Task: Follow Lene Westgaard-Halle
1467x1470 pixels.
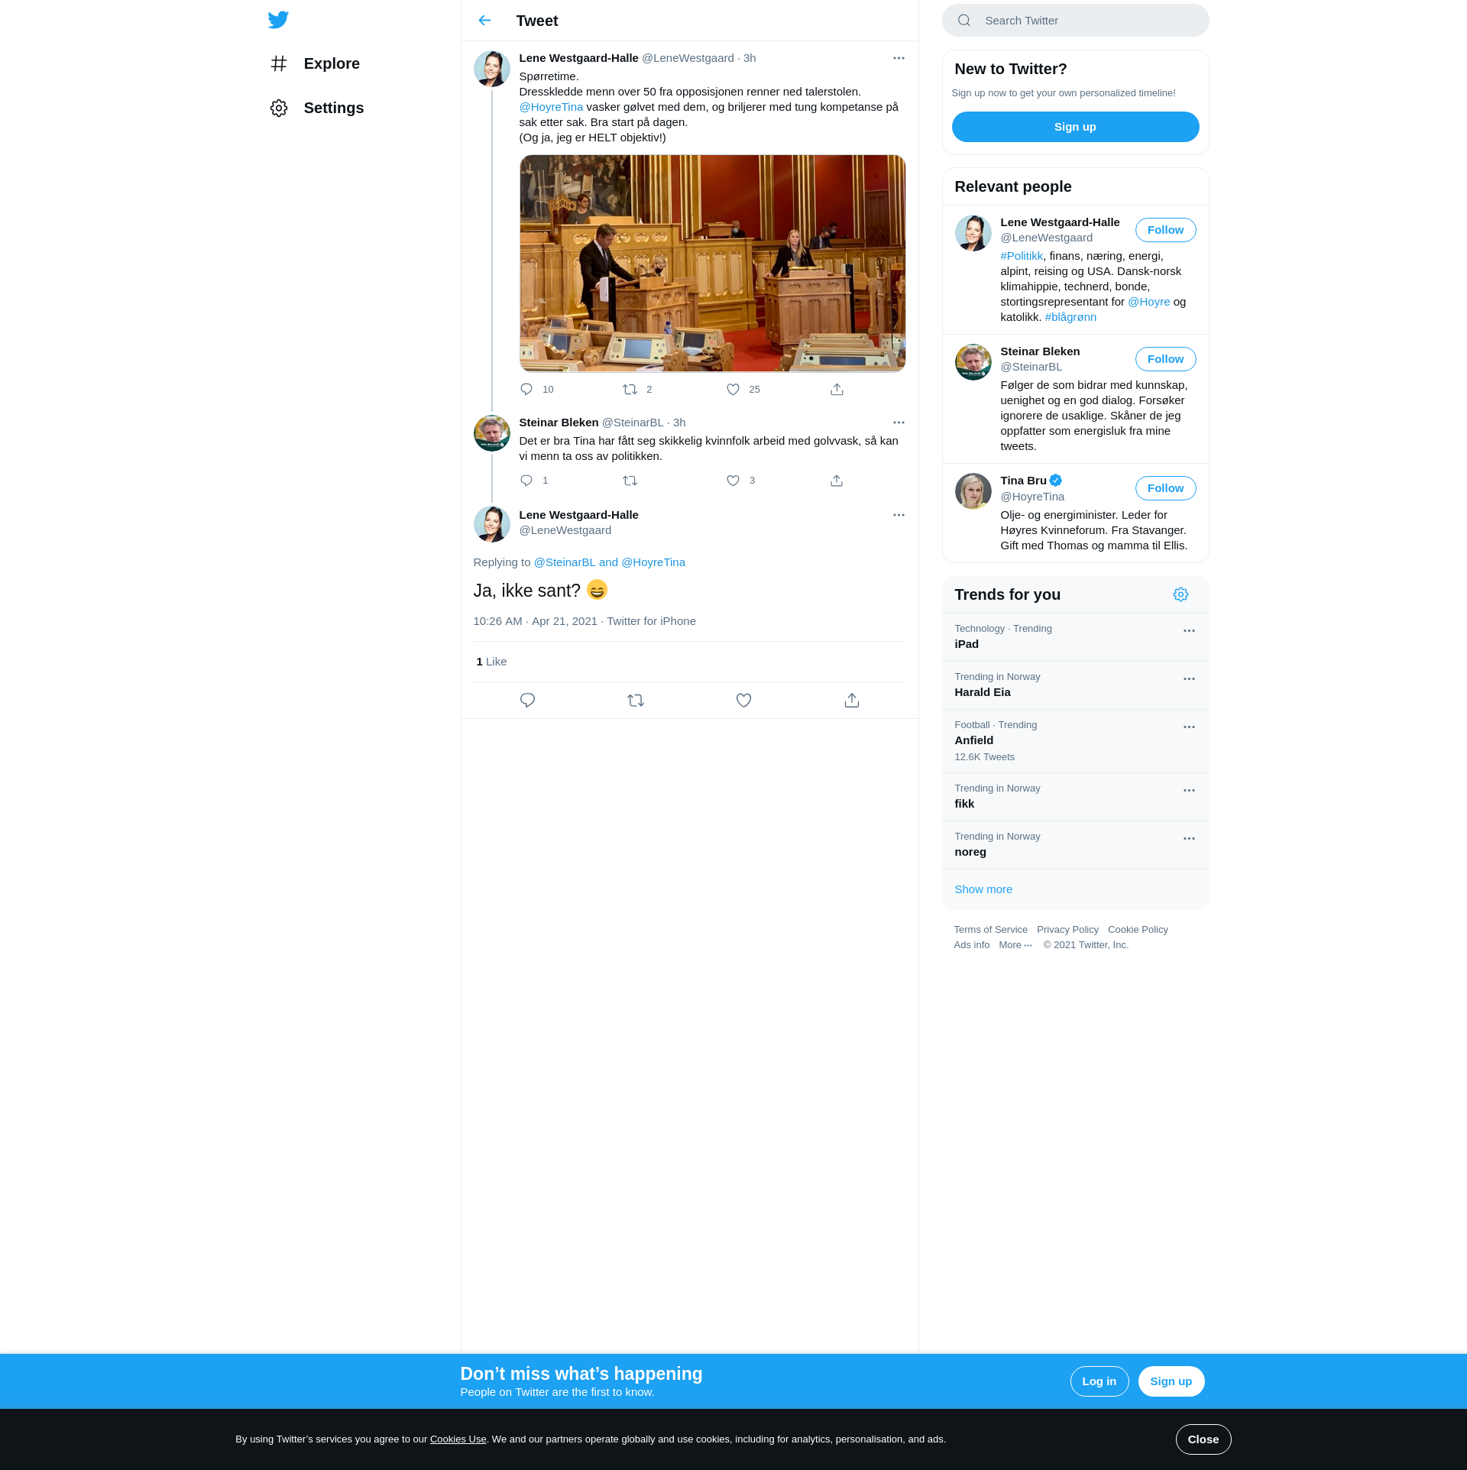Action: 1165,230
